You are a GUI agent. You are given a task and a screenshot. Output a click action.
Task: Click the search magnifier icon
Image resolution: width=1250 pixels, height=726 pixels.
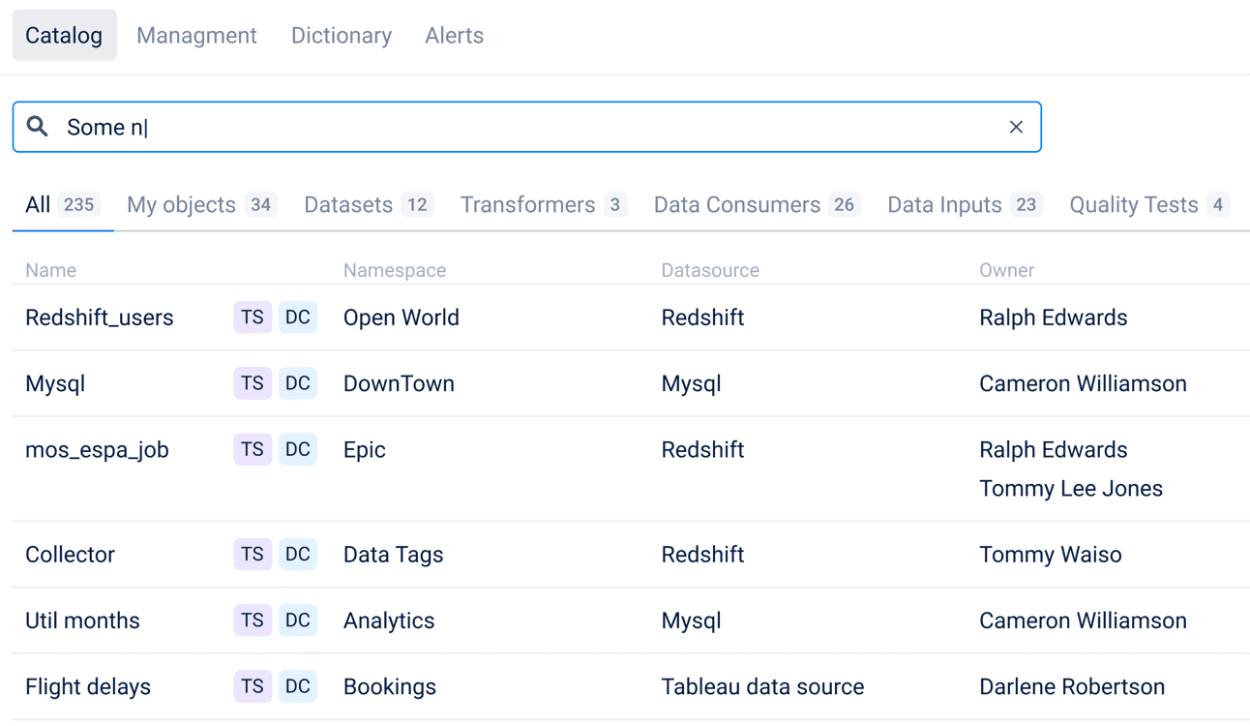click(x=38, y=127)
